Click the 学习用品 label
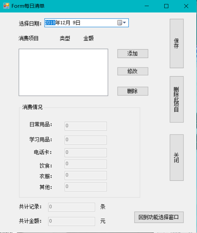 (41, 140)
